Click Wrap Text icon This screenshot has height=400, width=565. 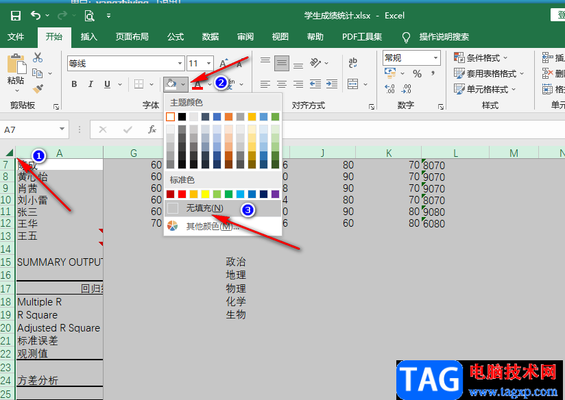pos(353,62)
